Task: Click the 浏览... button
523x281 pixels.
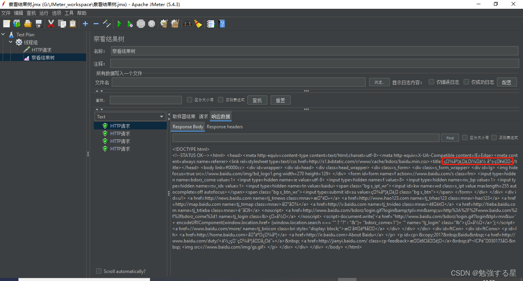Action: pos(379,82)
